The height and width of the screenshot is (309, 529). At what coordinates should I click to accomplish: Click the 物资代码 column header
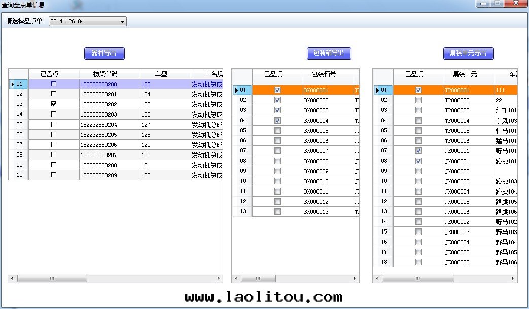[104, 74]
